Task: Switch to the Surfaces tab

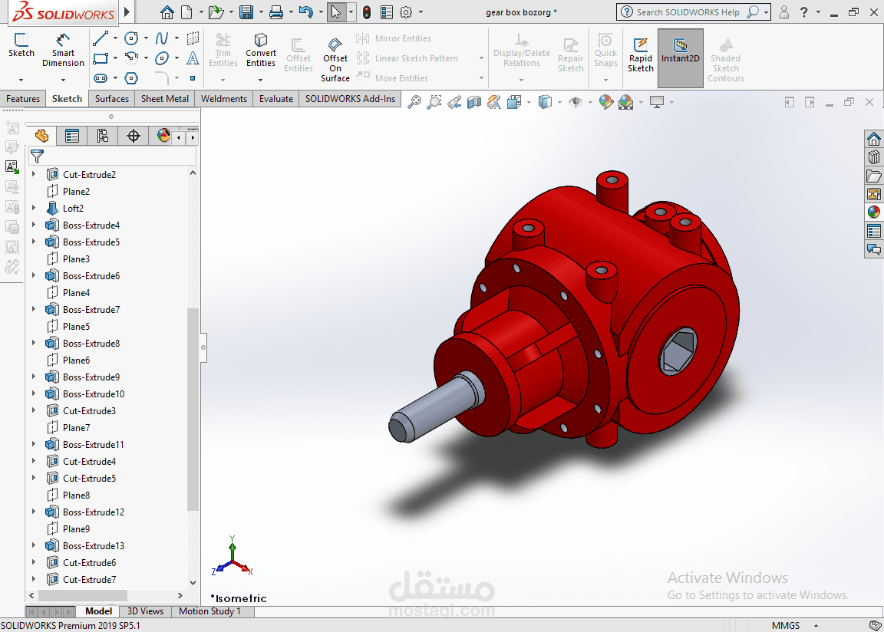Action: point(111,99)
